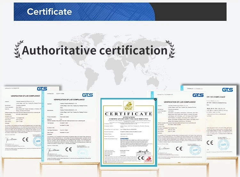Click the round GTS stamp on far-left certificate

38,141
